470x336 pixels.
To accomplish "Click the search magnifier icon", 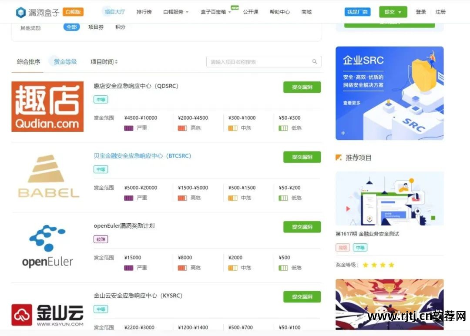I will pyautogui.click(x=315, y=62).
